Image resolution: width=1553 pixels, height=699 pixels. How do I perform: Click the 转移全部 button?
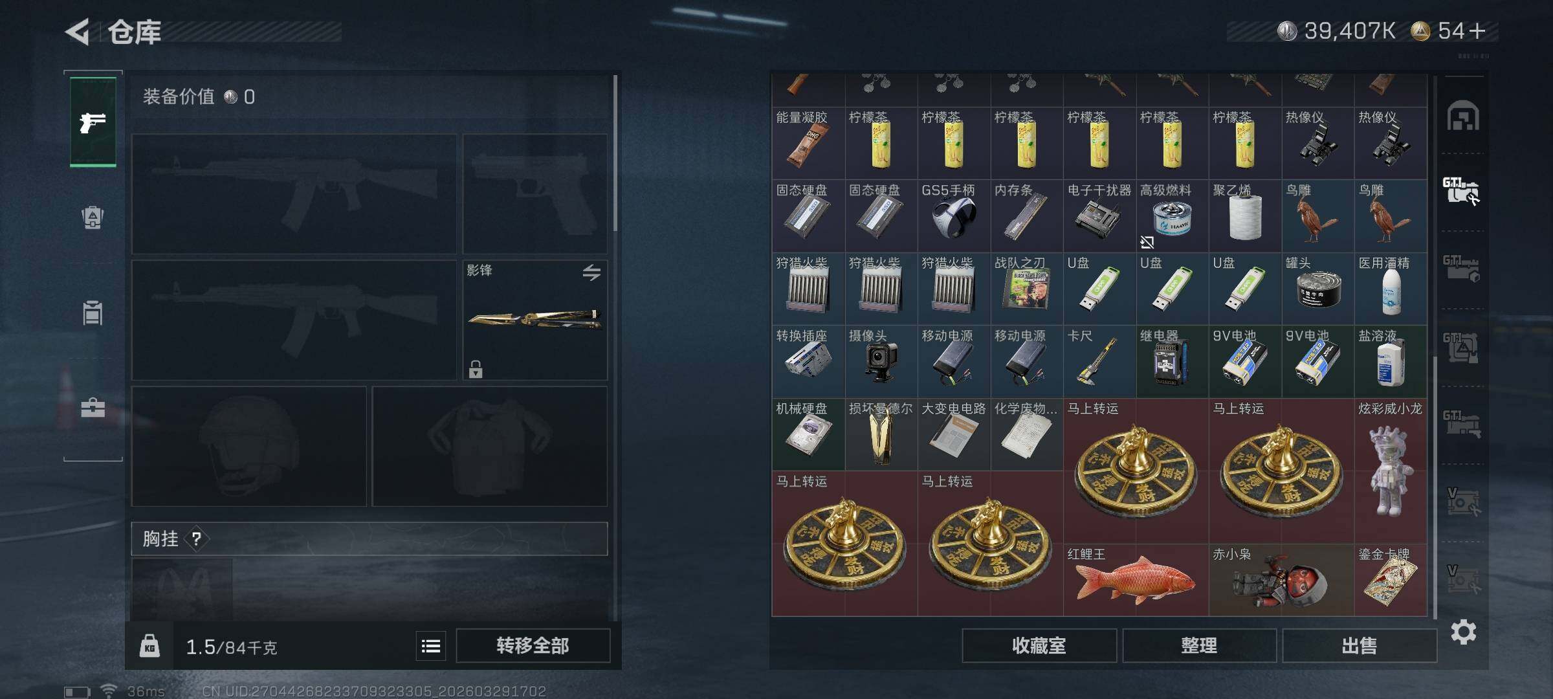click(x=533, y=646)
